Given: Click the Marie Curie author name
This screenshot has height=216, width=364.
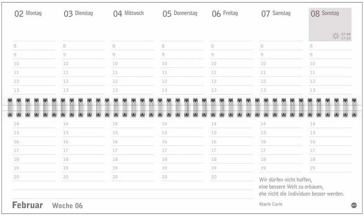Looking at the screenshot, I should 271,204.
